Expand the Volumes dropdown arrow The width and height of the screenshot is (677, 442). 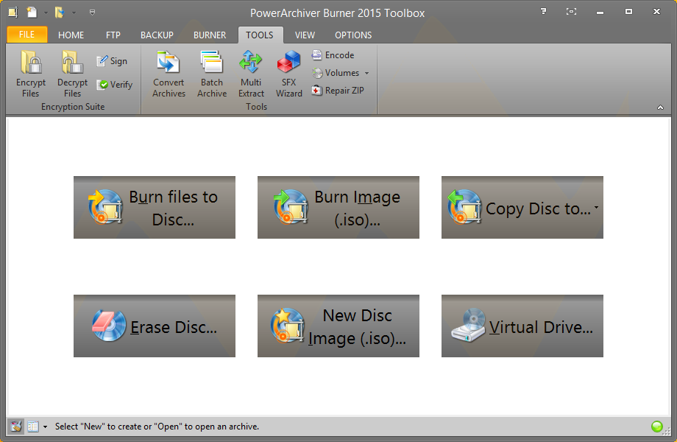(366, 73)
